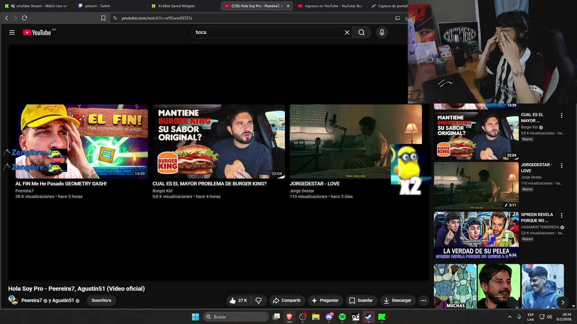
Task: Switch to the KickBot Saved Widgets tab
Action: tap(183, 6)
